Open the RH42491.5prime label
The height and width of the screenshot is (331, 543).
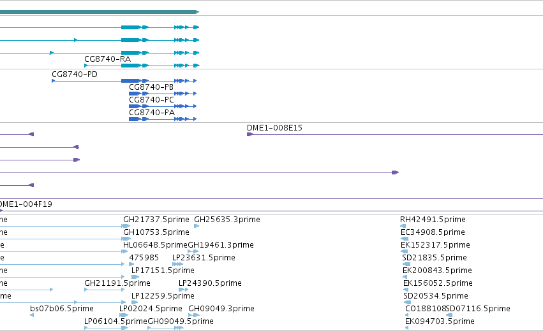(433, 220)
